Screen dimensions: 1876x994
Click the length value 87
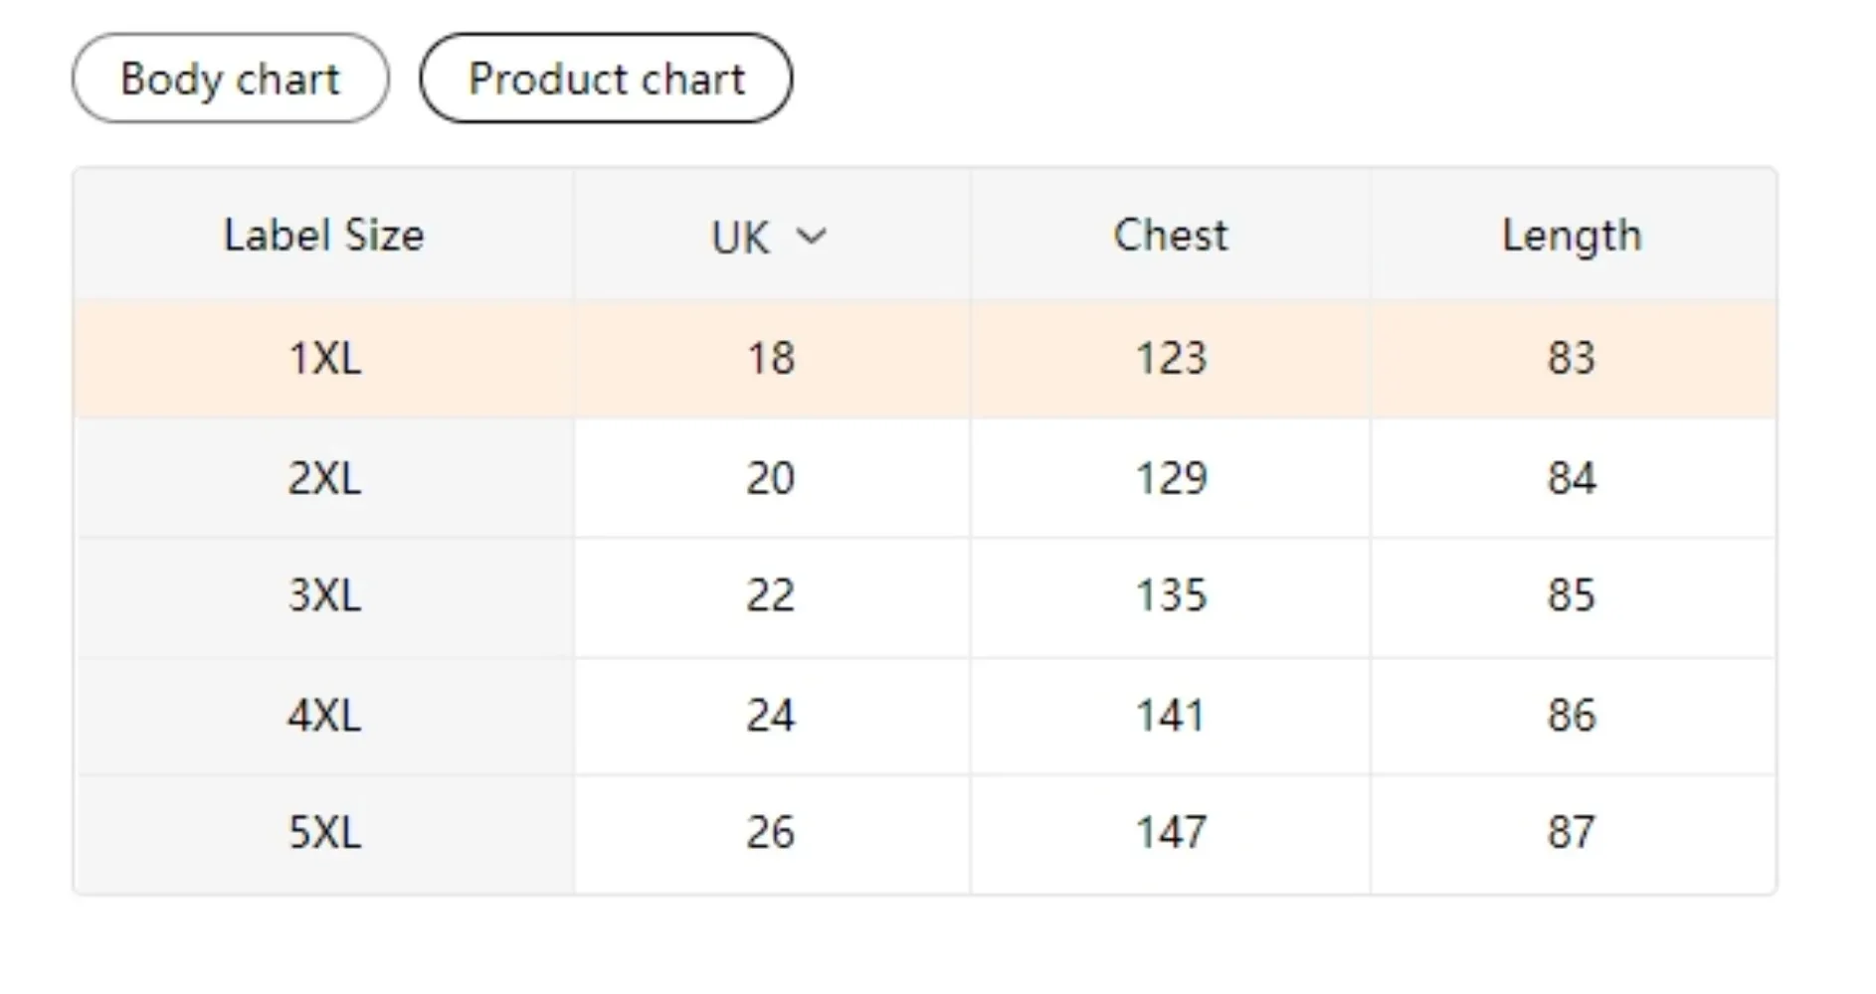coord(1571,832)
